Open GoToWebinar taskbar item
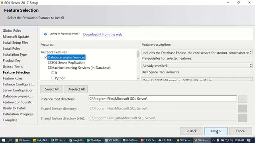Image resolution: width=255 pixels, height=143 pixels. pos(130,140)
